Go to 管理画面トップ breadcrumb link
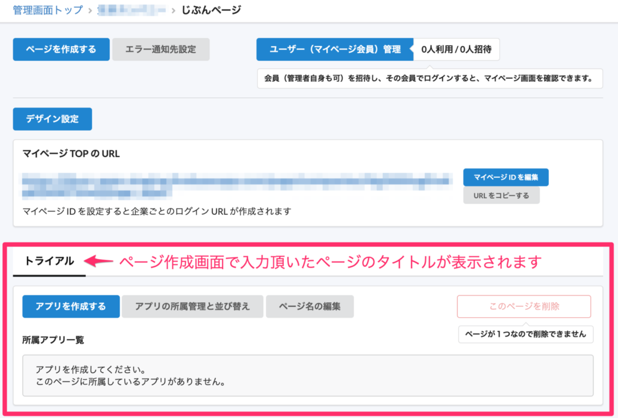 (47, 10)
